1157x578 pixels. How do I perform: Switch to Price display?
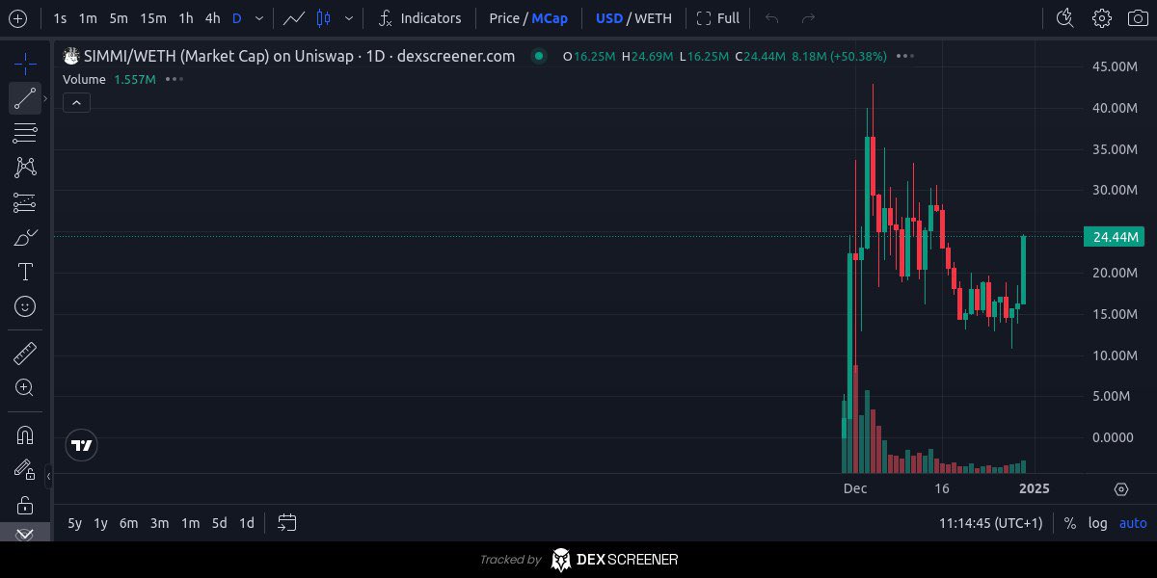click(503, 18)
